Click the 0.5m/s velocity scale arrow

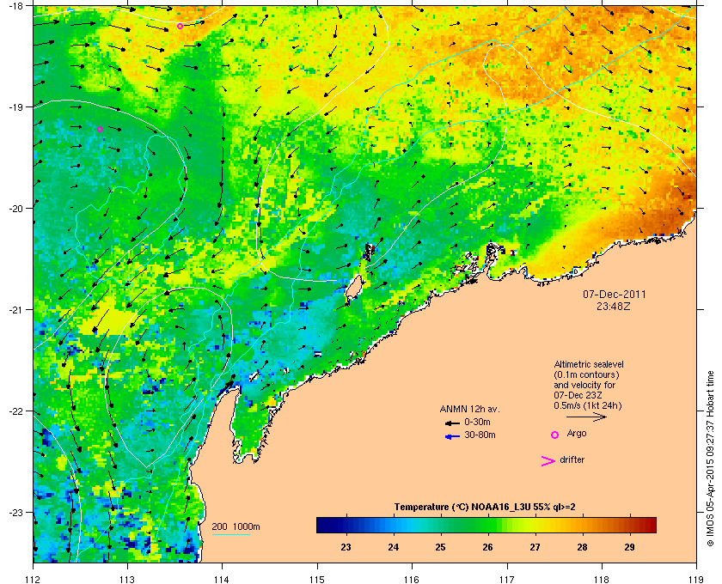point(586,417)
